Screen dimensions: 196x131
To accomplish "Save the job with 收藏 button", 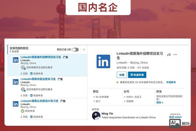I will pos(122,75).
